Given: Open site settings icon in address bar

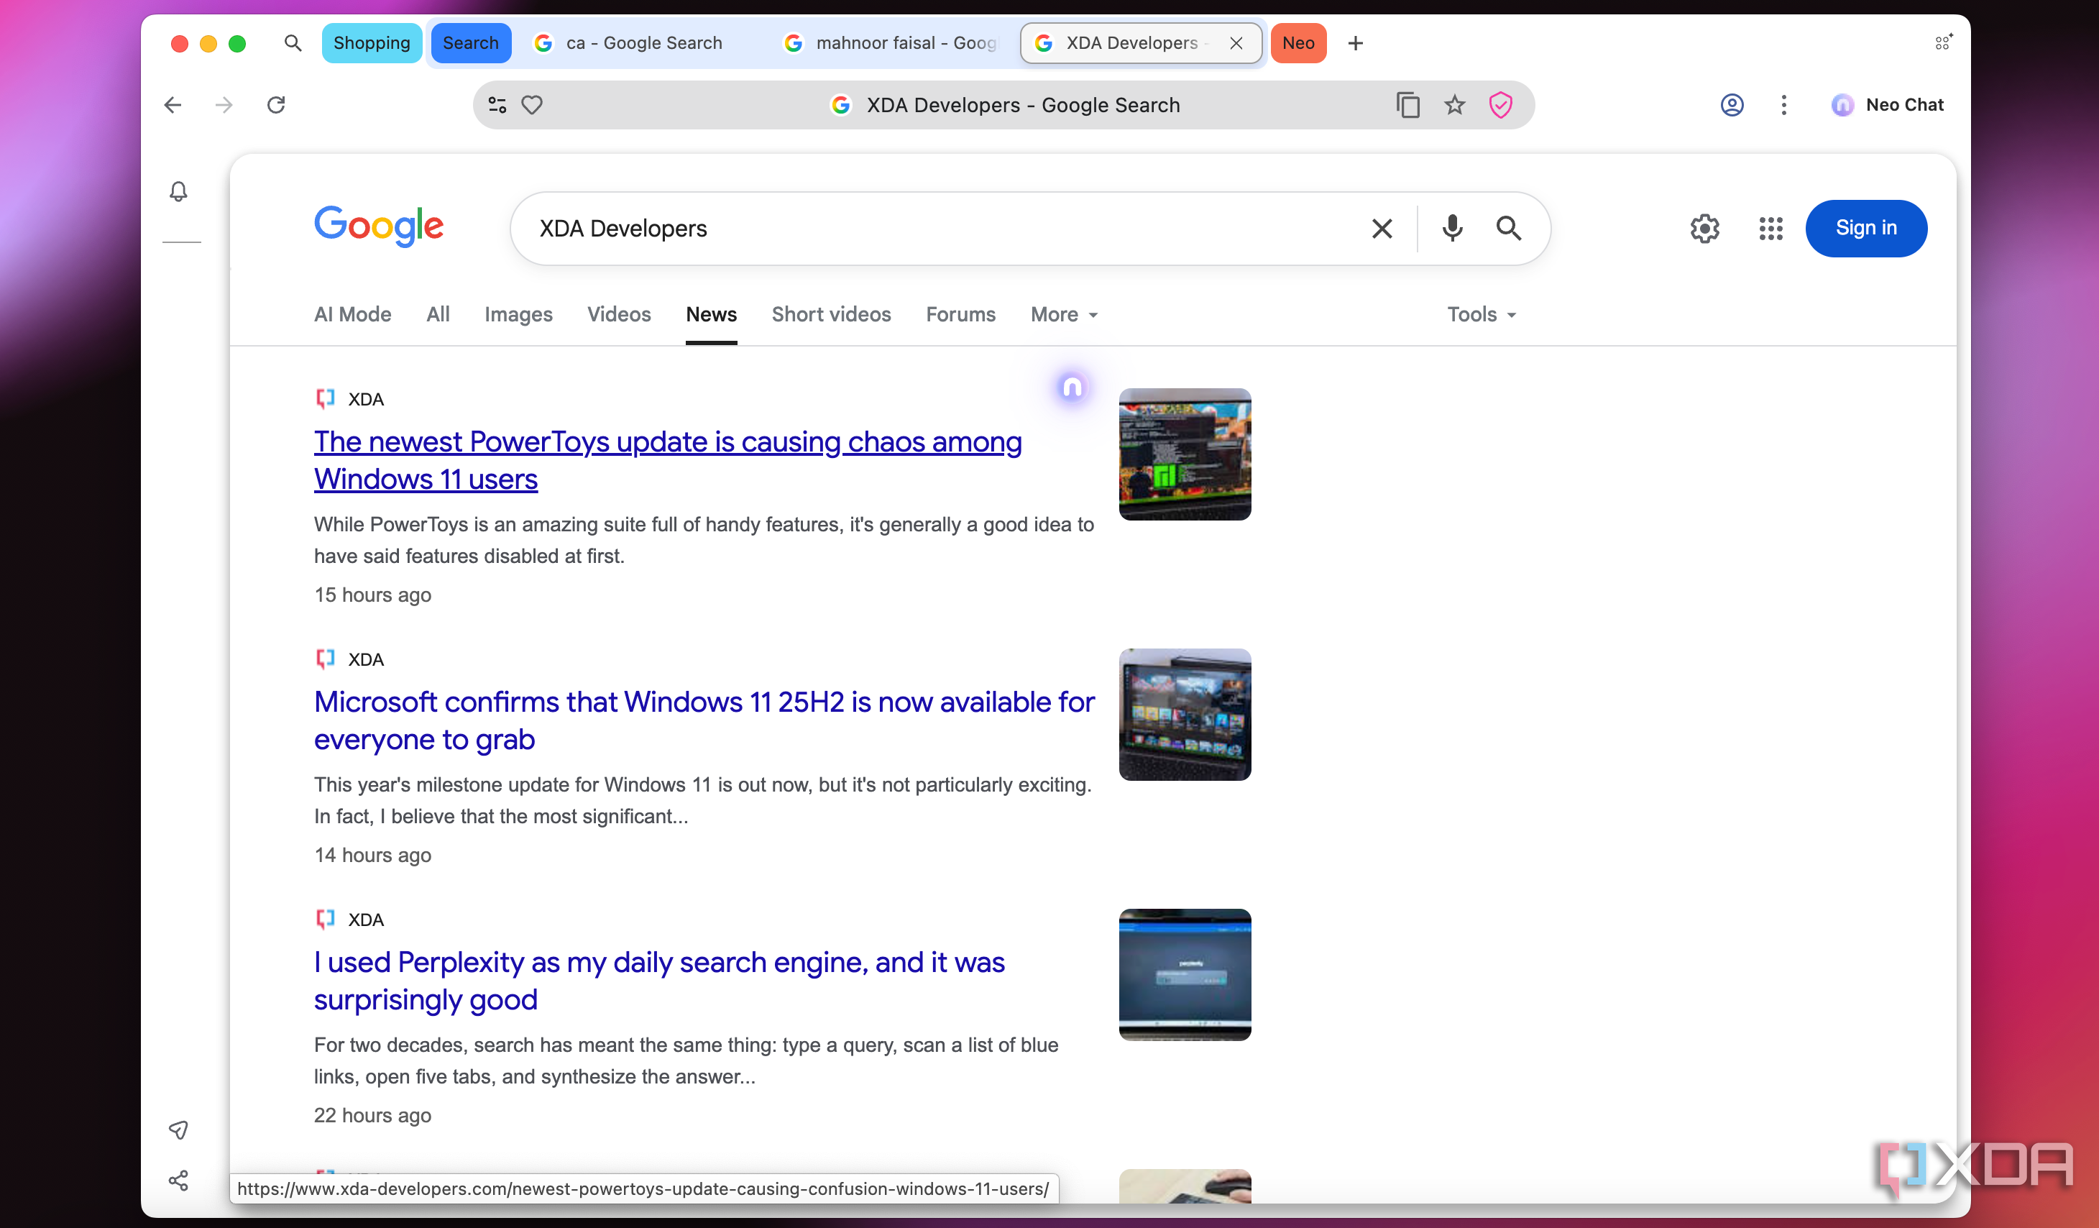Looking at the screenshot, I should click(497, 105).
